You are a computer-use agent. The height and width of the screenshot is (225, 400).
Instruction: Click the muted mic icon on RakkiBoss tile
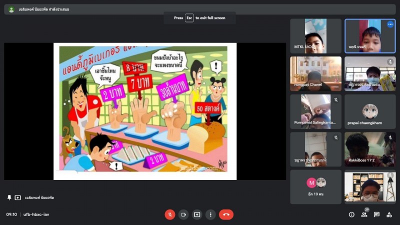(x=390, y=137)
